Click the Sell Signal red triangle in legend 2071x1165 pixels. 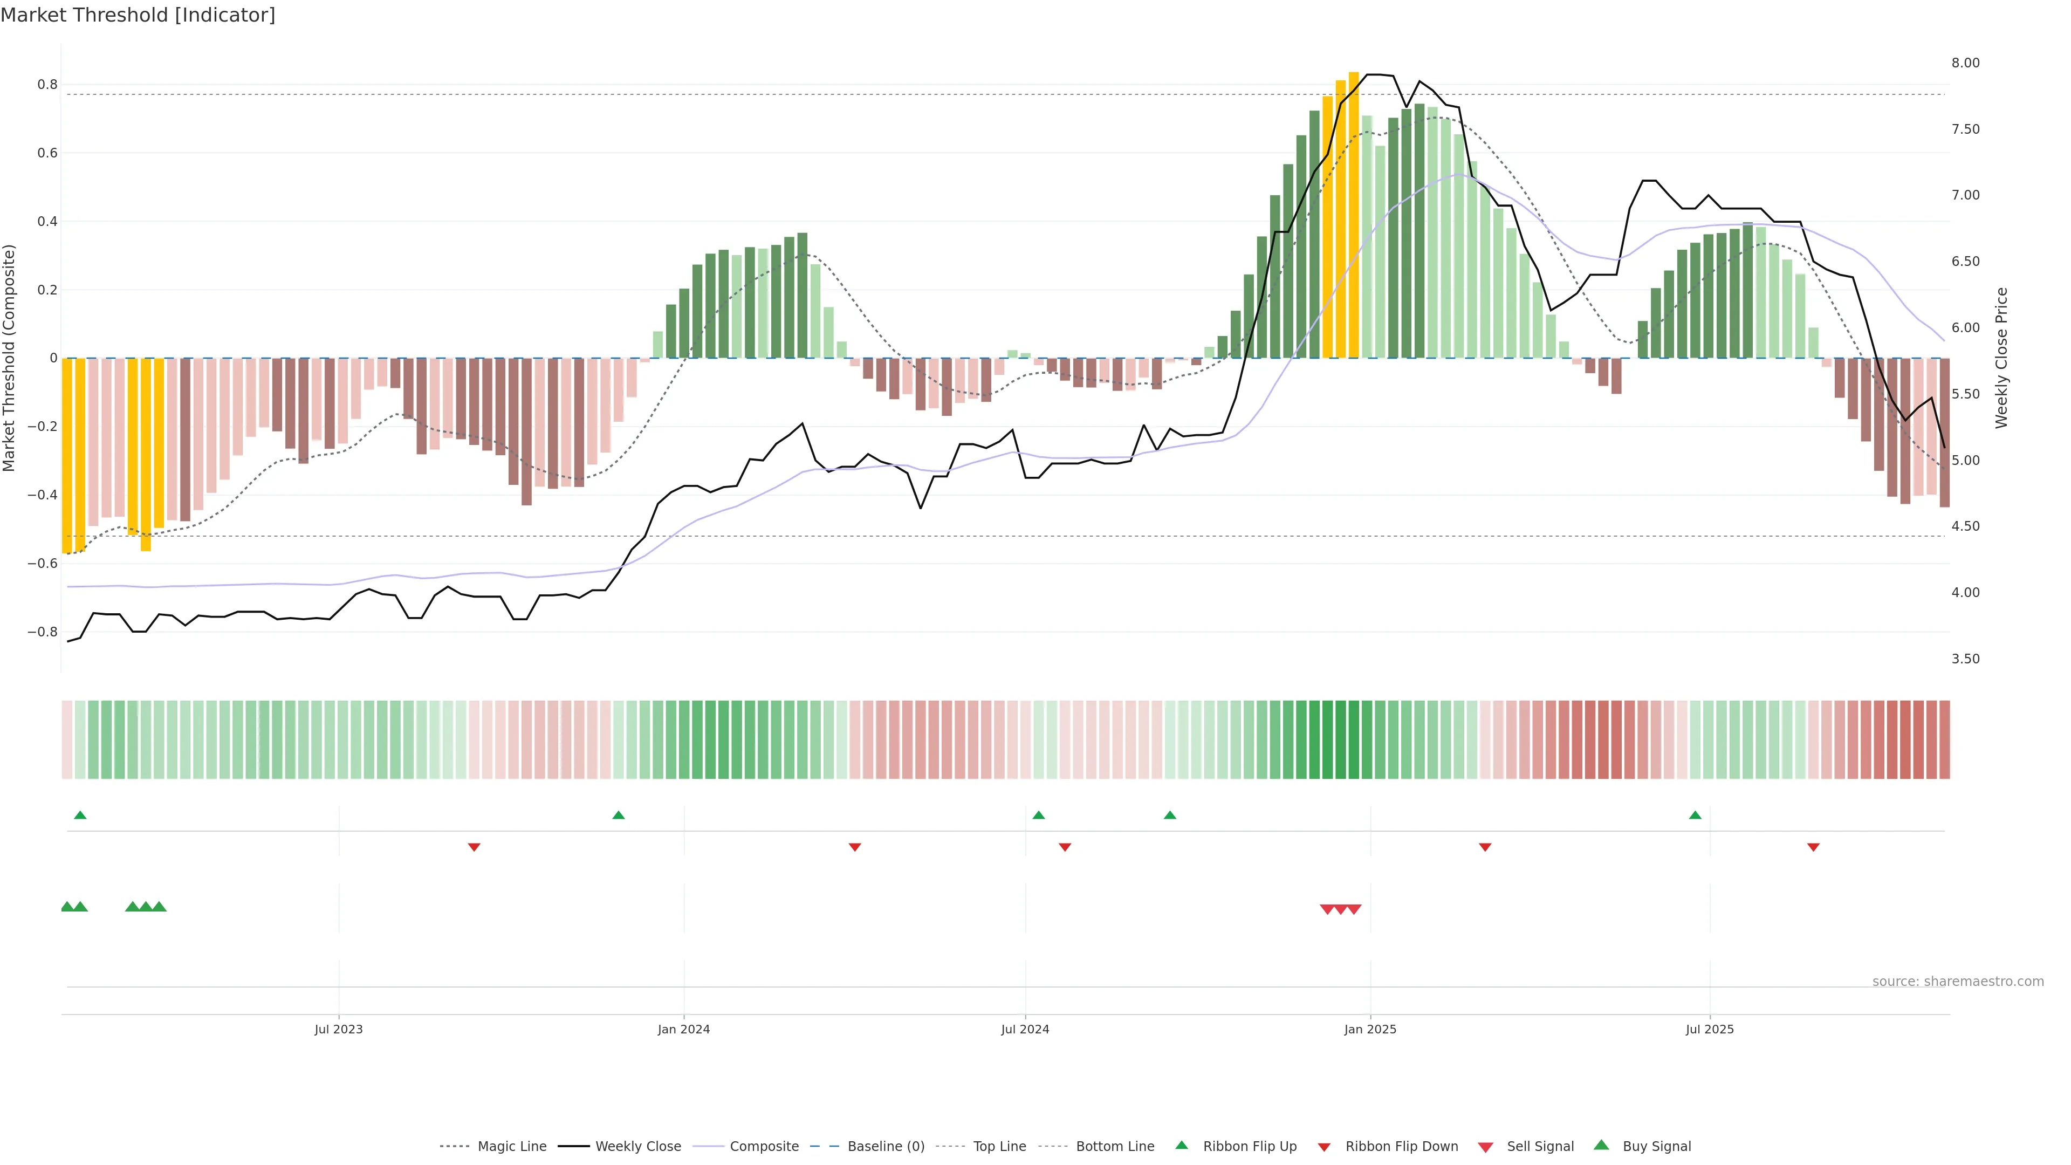tap(1486, 1147)
